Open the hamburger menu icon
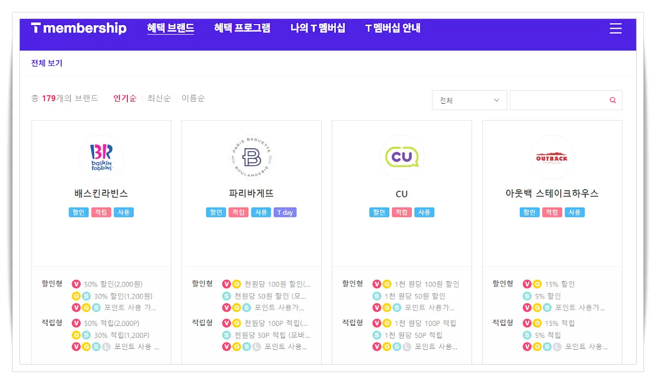656x384 pixels. [615, 29]
